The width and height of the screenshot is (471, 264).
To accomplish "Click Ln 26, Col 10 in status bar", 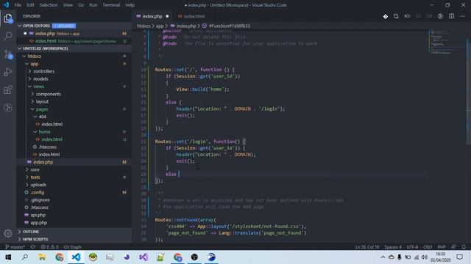I will tap(367, 247).
